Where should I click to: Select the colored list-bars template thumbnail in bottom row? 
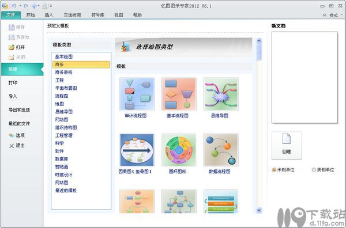point(221,201)
